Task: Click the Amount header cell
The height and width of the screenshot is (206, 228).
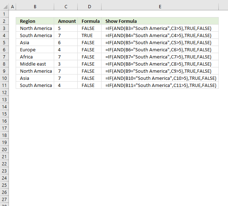Action: click(66, 21)
